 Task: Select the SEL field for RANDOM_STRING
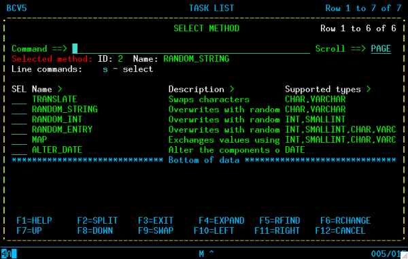(x=19, y=109)
